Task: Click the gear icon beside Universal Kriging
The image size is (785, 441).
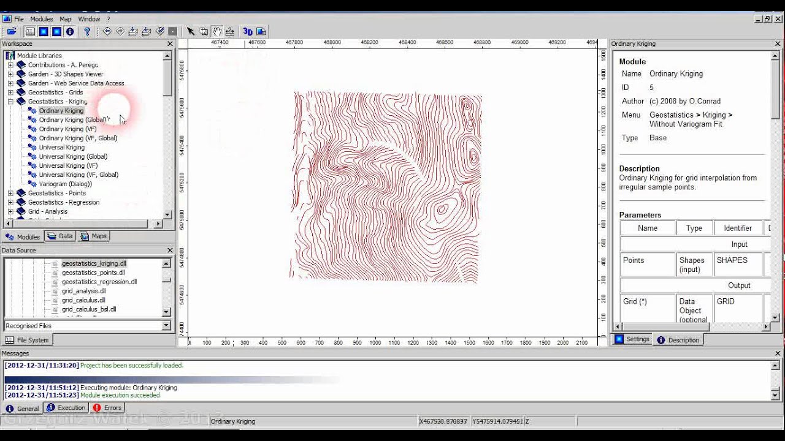Action: point(32,147)
